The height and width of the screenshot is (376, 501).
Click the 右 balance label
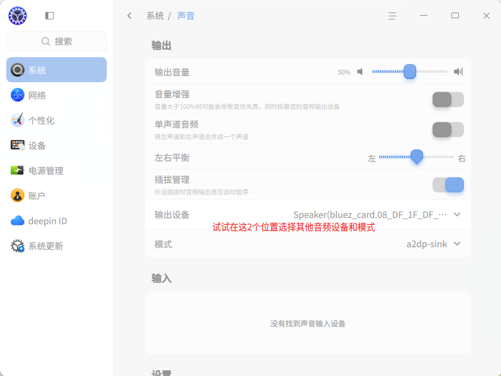[461, 158]
